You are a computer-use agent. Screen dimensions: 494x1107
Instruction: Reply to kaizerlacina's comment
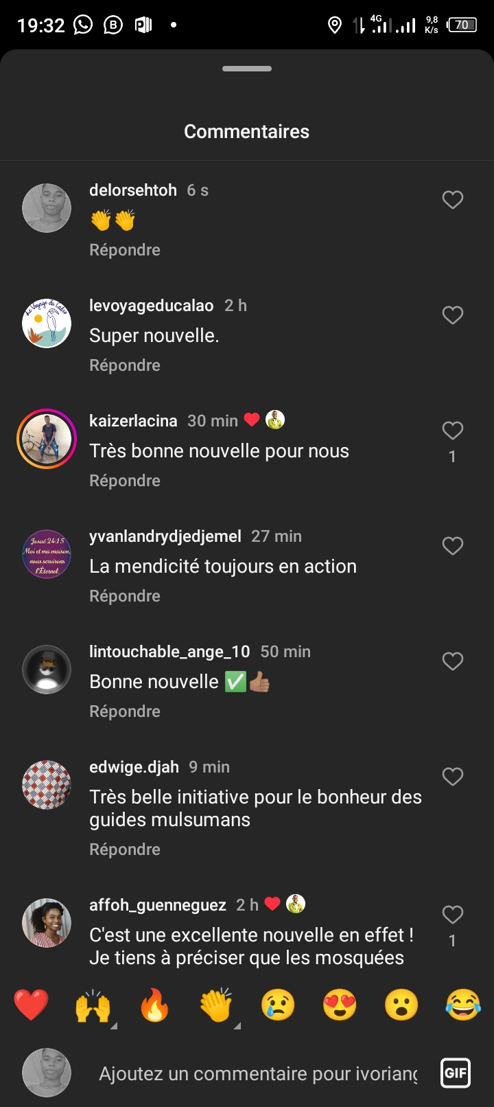(125, 481)
